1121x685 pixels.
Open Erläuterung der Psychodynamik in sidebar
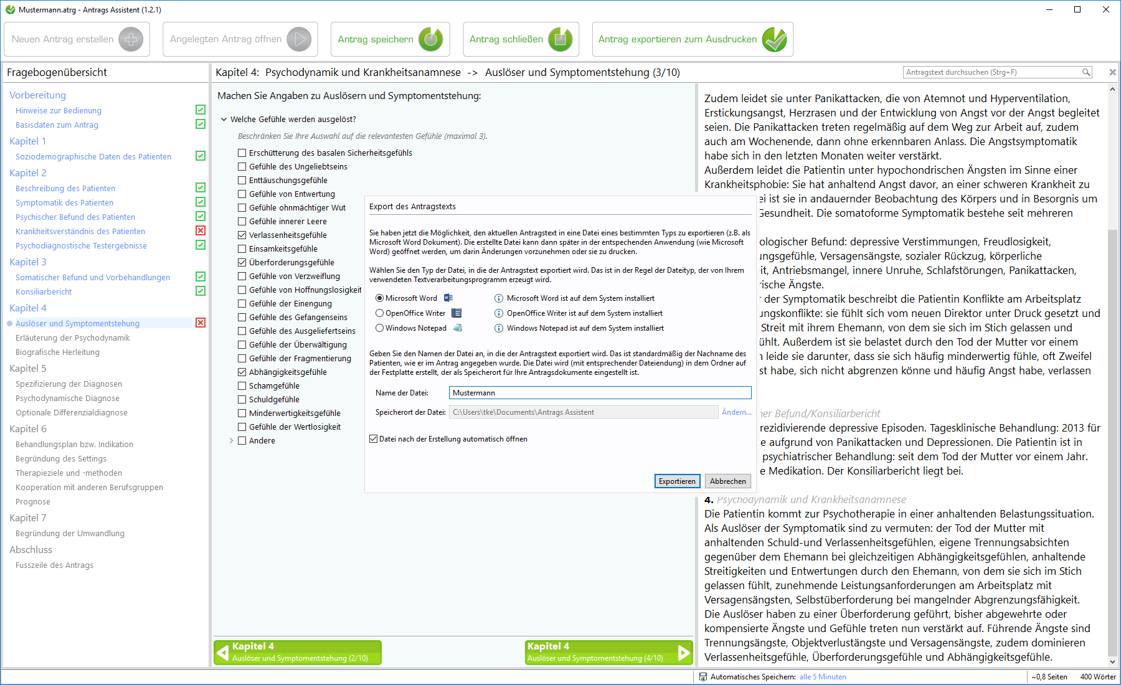pyautogui.click(x=73, y=338)
